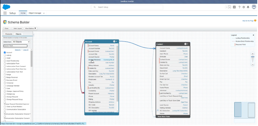Click the Account object header title

click(89, 42)
